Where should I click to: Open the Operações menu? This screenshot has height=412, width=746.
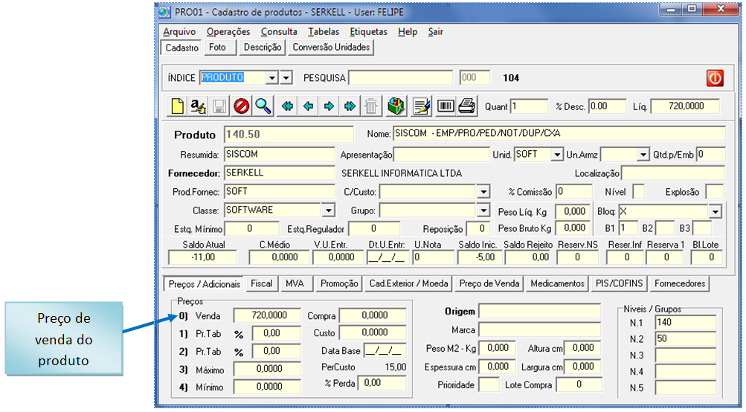point(228,32)
